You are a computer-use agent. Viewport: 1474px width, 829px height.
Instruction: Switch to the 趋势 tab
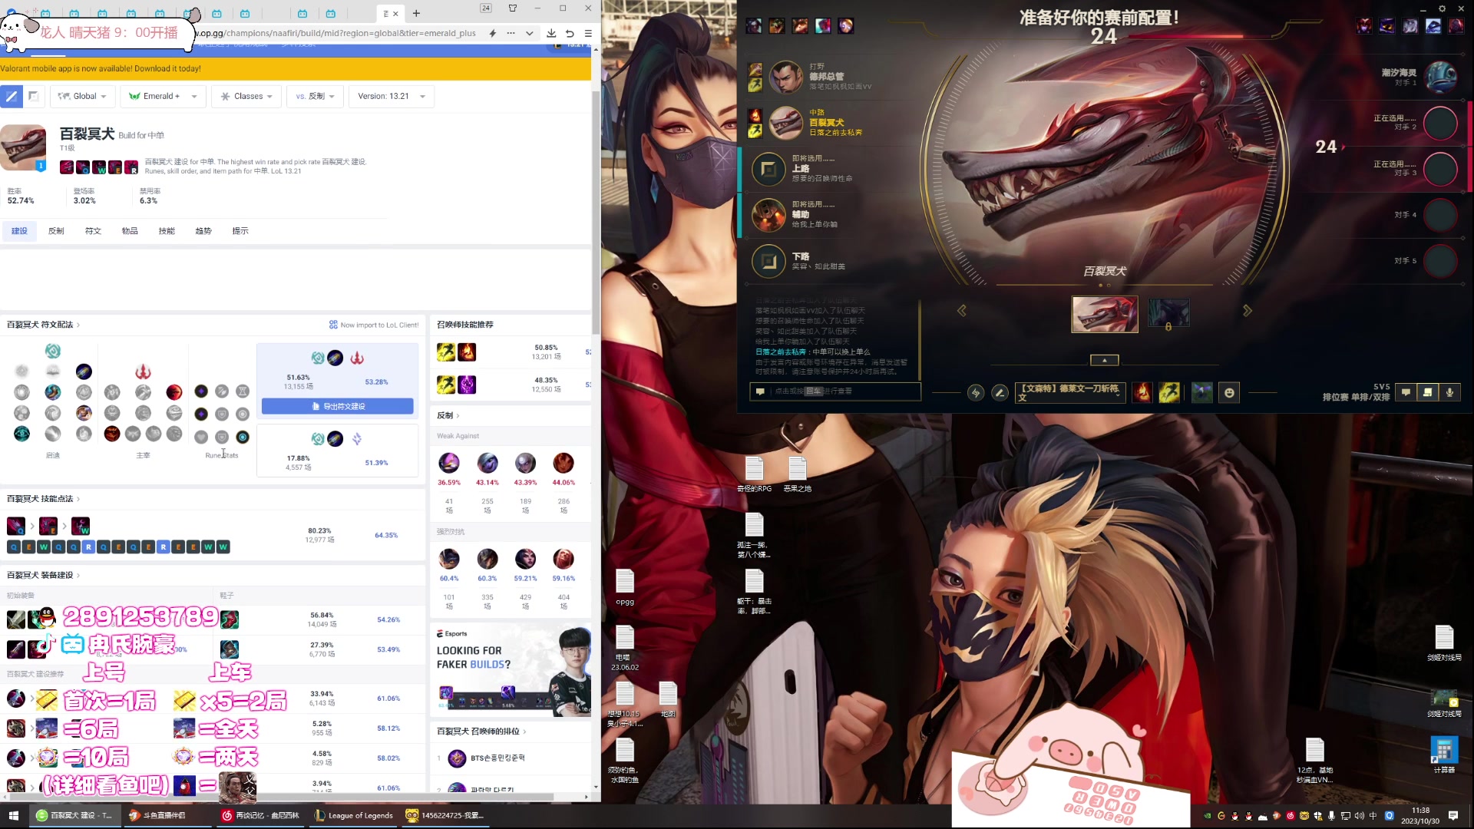[x=203, y=231]
